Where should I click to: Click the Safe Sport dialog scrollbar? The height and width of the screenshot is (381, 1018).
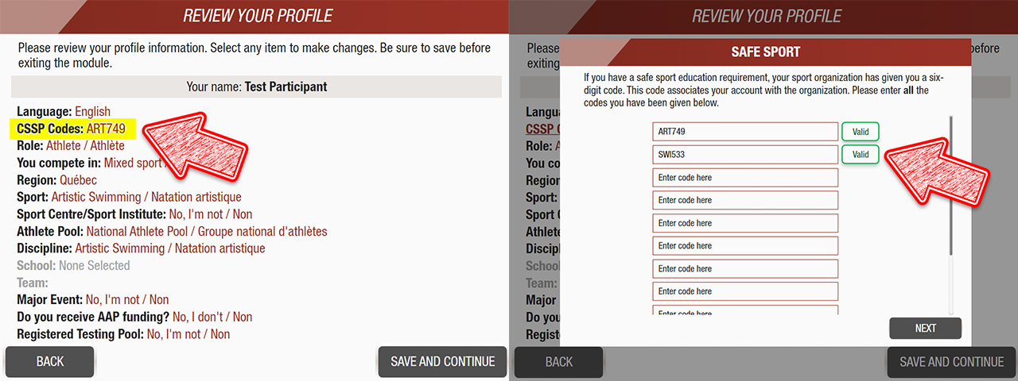pyautogui.click(x=950, y=190)
